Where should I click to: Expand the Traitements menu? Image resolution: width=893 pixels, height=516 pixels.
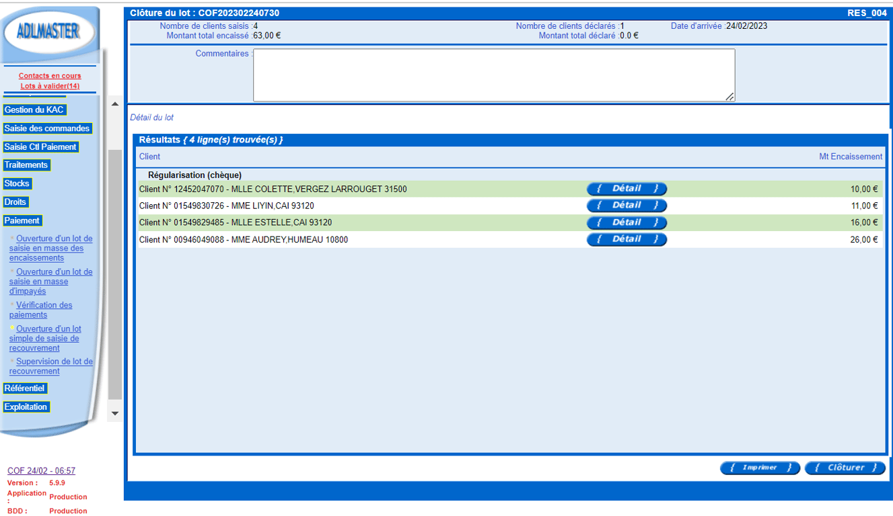pyautogui.click(x=26, y=165)
